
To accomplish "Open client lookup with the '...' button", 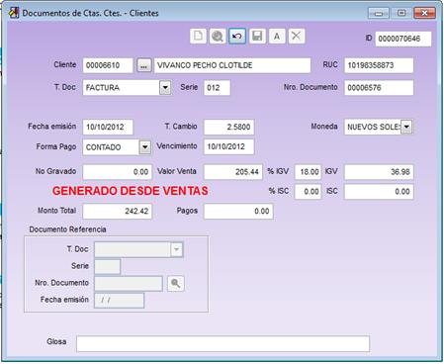I will point(143,65).
